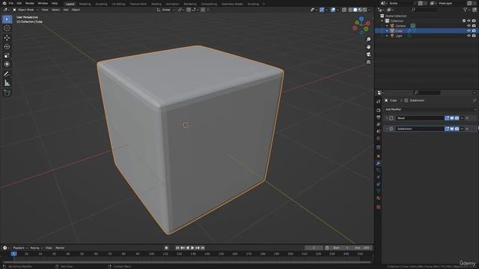Hide the Light in the outliner
The image size is (479, 269).
pyautogui.click(x=469, y=36)
